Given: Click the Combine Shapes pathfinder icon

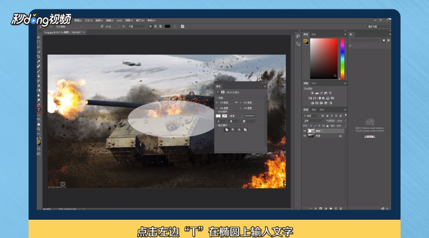Looking at the screenshot, I should click(226, 130).
